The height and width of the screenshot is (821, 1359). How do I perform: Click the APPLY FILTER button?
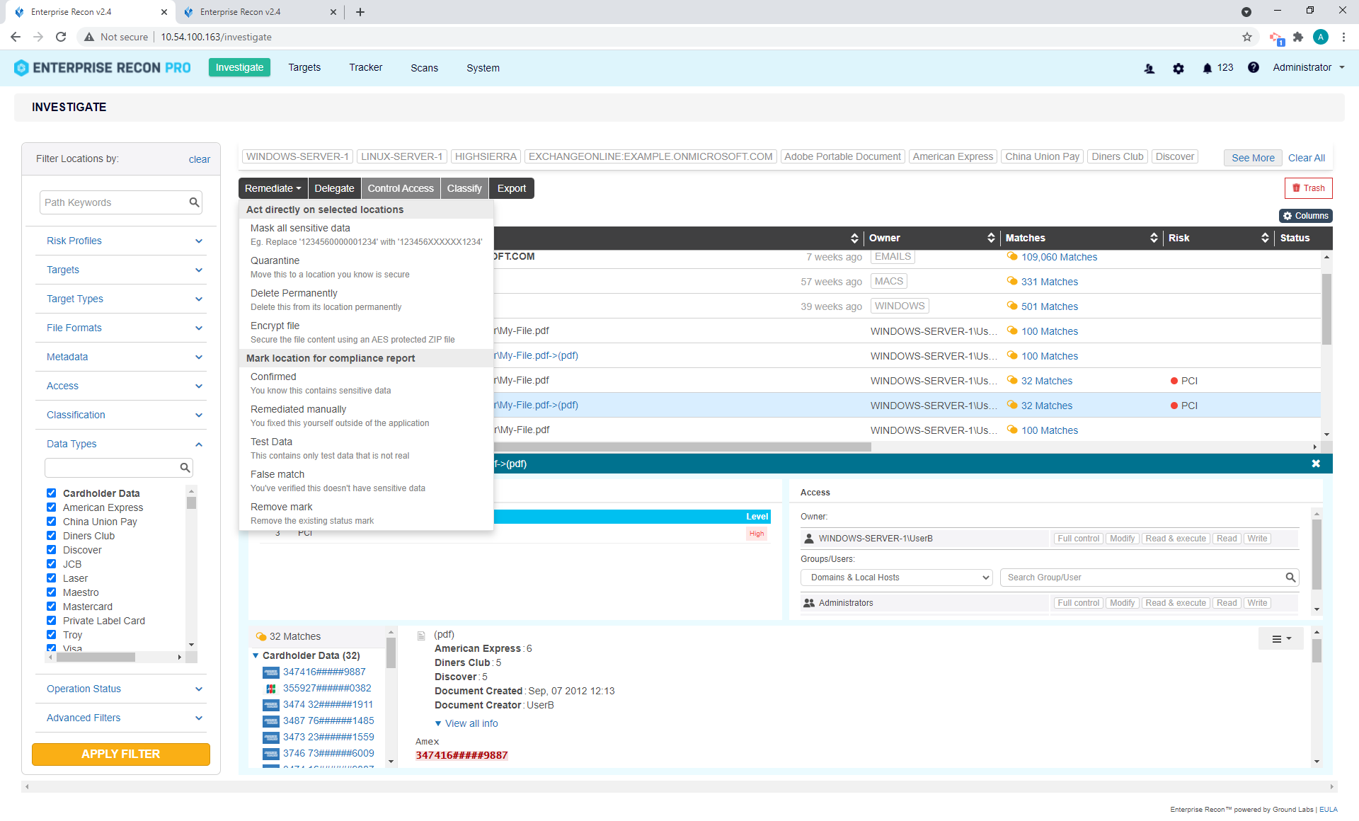120,754
